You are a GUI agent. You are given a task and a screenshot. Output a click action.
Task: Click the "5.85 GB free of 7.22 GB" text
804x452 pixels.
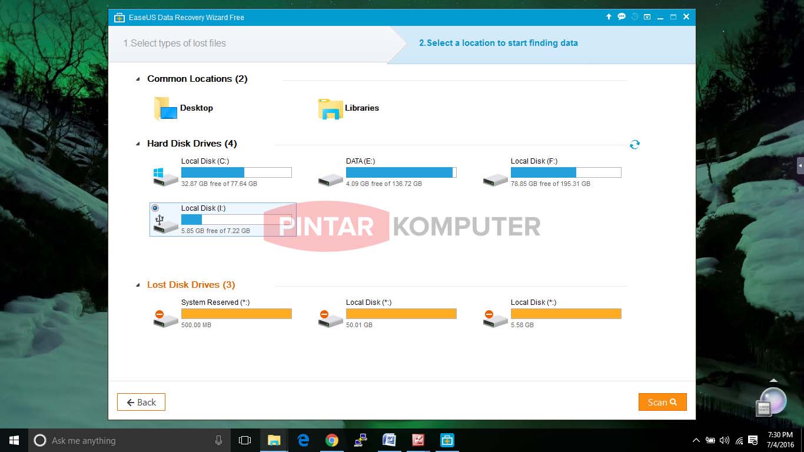click(215, 231)
